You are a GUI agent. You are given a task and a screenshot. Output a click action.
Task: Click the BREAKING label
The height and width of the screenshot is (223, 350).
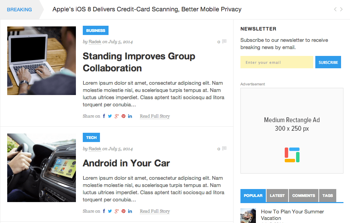tap(20, 10)
